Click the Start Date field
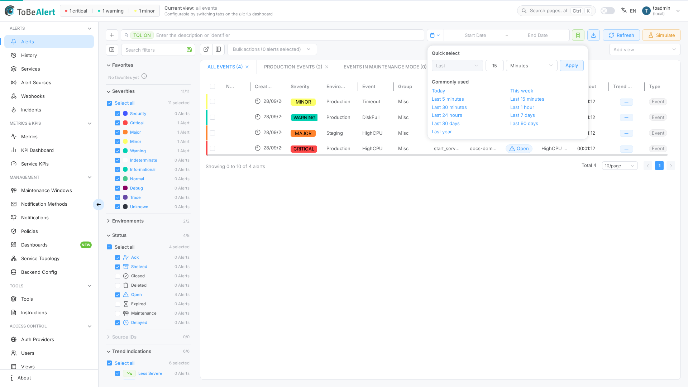 (x=475, y=35)
